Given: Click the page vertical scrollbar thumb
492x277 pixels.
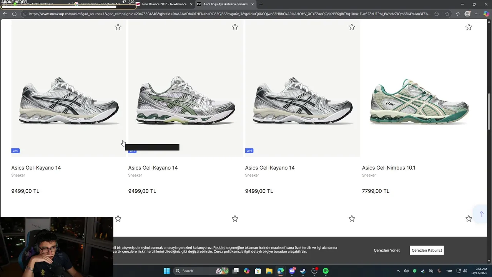Looking at the screenshot, I should click(489, 112).
